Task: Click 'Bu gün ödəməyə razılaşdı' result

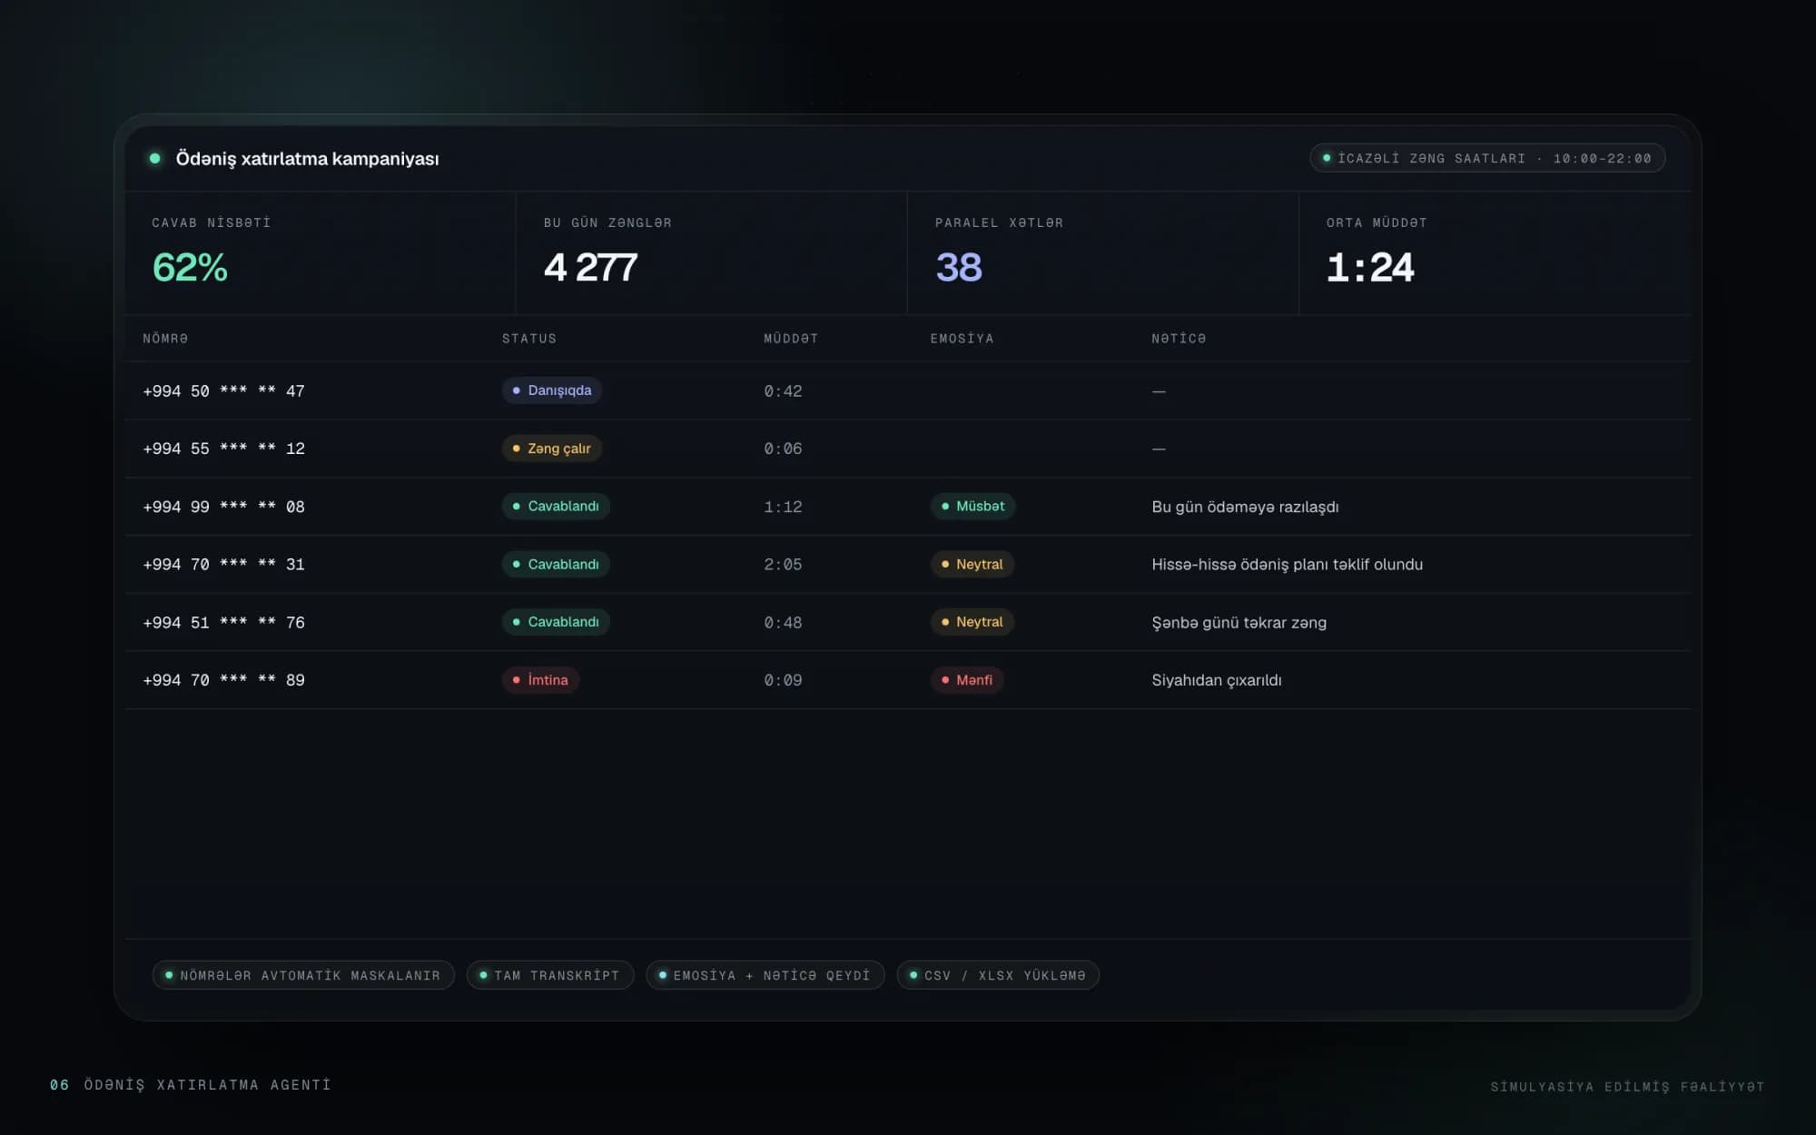Action: click(x=1245, y=507)
